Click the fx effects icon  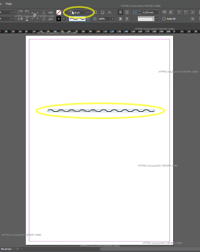tap(110, 12)
